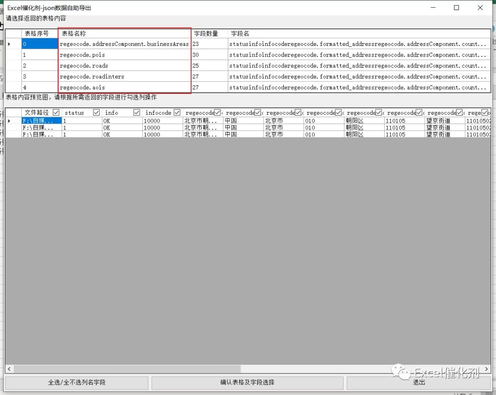
Task: Click the 字段数量 column header
Action: (209, 33)
